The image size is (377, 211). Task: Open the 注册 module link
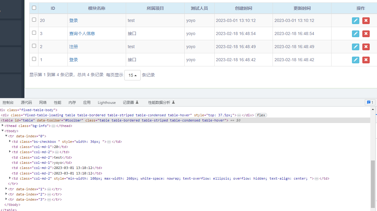[73, 47]
